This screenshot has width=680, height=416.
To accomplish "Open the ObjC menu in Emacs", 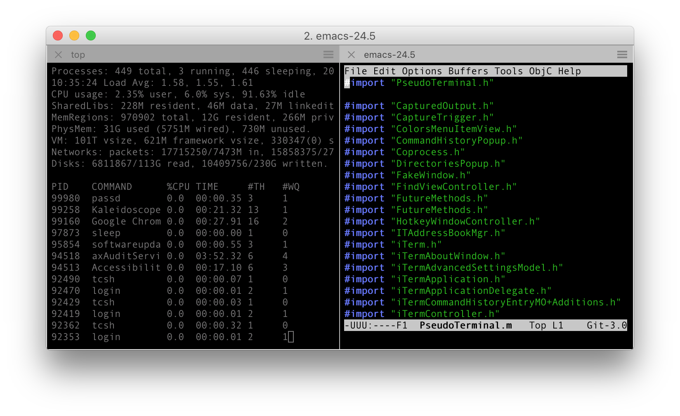I will [540, 71].
